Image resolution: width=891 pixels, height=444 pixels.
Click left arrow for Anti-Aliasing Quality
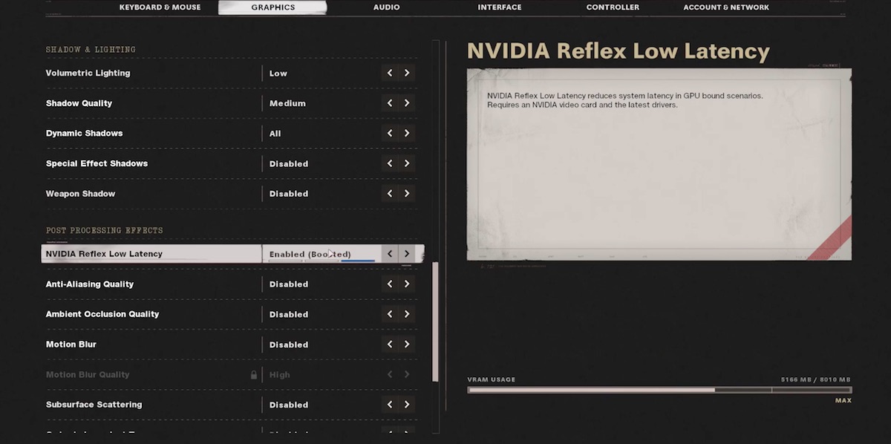(x=390, y=284)
